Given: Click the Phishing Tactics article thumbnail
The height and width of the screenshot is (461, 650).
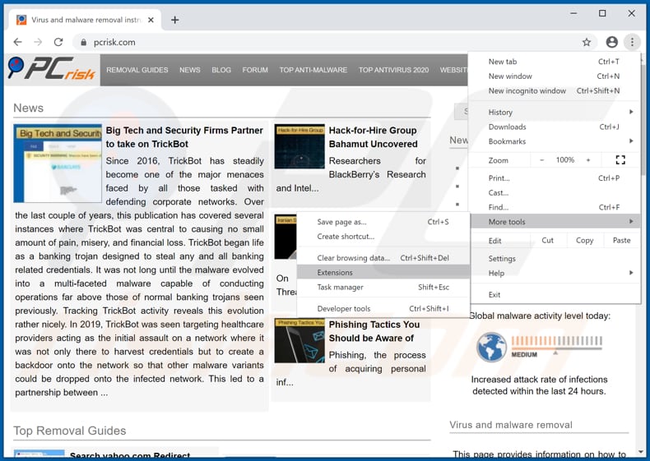Looking at the screenshot, I should [x=299, y=341].
